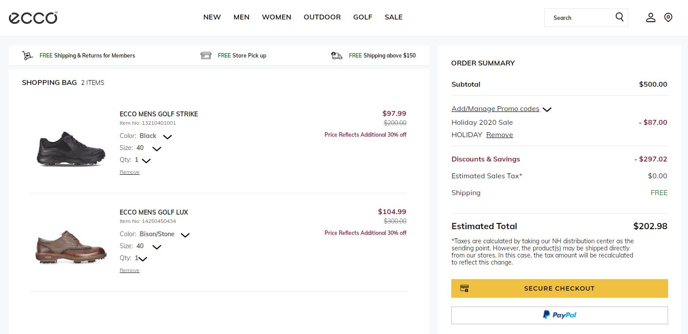Open the brown Golf Lux shoe thumbnail
The height and width of the screenshot is (334, 688).
[71, 246]
